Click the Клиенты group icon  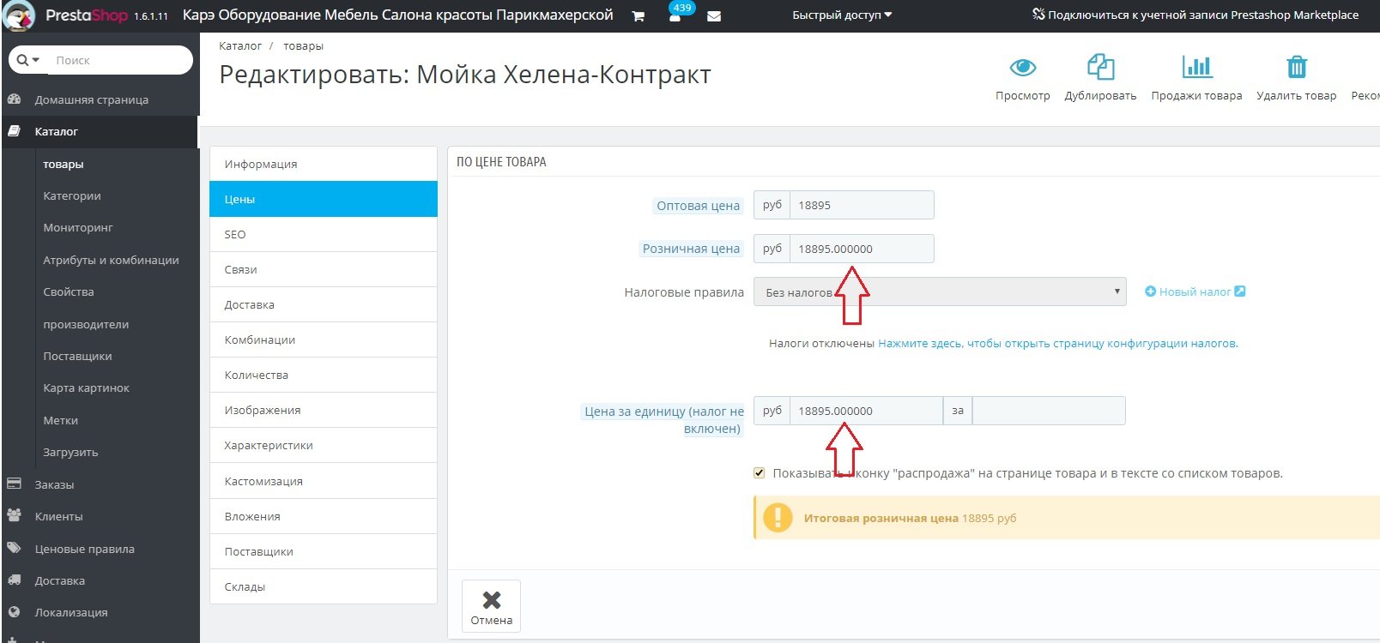coord(14,516)
